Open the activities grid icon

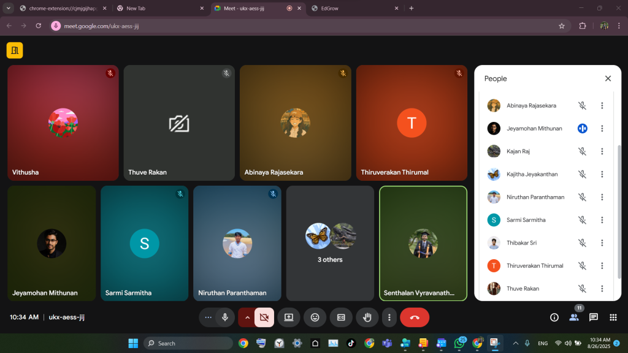click(x=613, y=317)
